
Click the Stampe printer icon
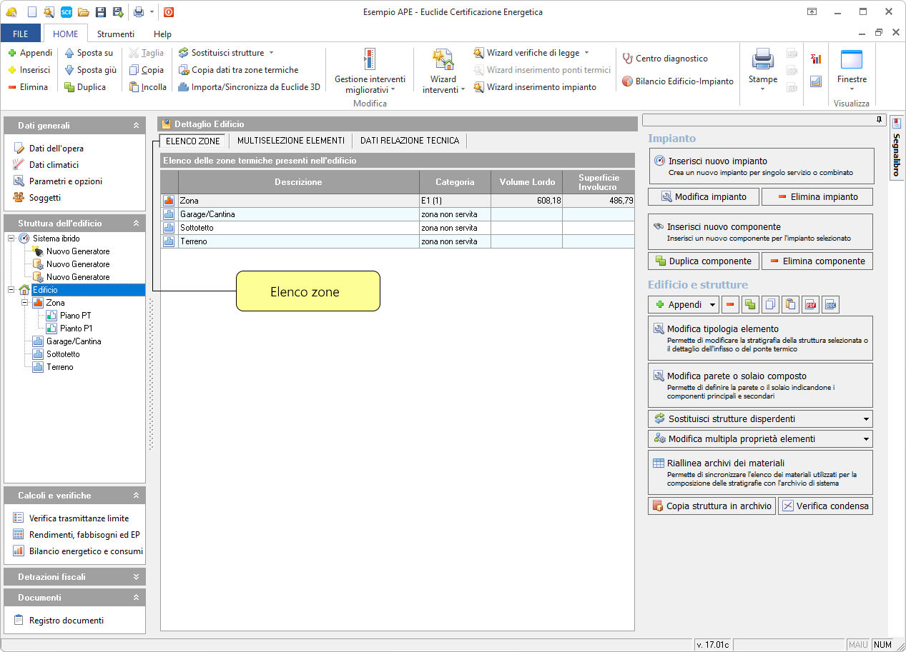coord(762,59)
